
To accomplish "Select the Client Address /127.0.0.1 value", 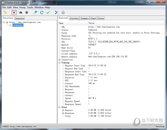I will click(x=94, y=53).
